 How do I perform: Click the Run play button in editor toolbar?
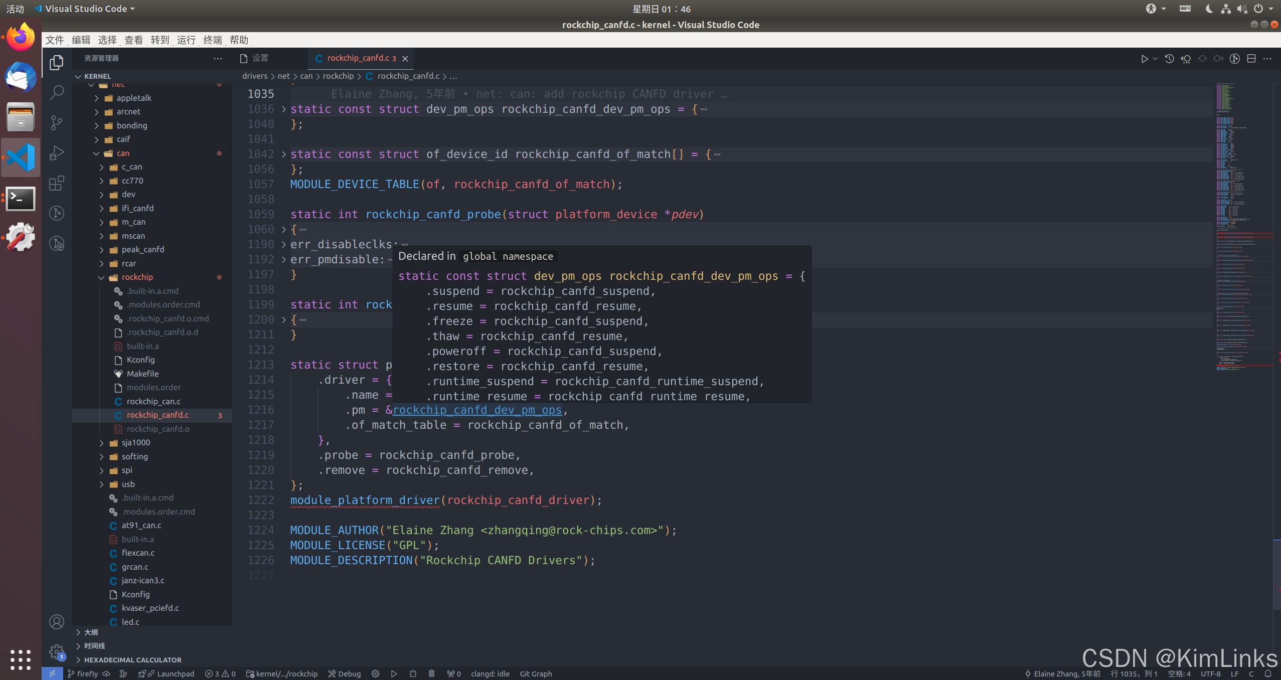click(1144, 59)
